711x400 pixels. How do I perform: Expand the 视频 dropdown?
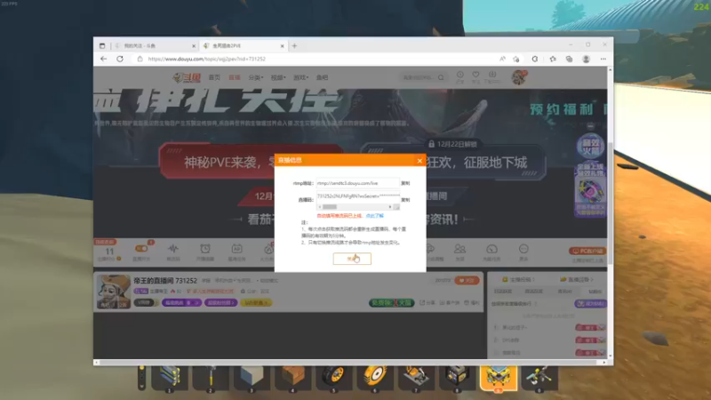278,77
